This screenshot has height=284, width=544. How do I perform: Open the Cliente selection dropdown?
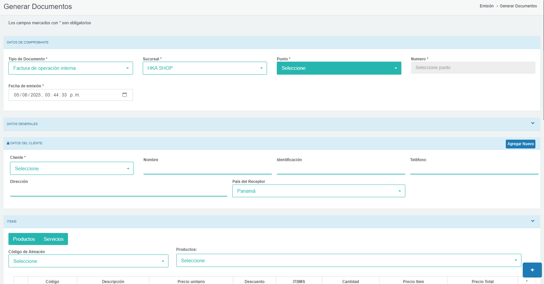click(x=72, y=168)
